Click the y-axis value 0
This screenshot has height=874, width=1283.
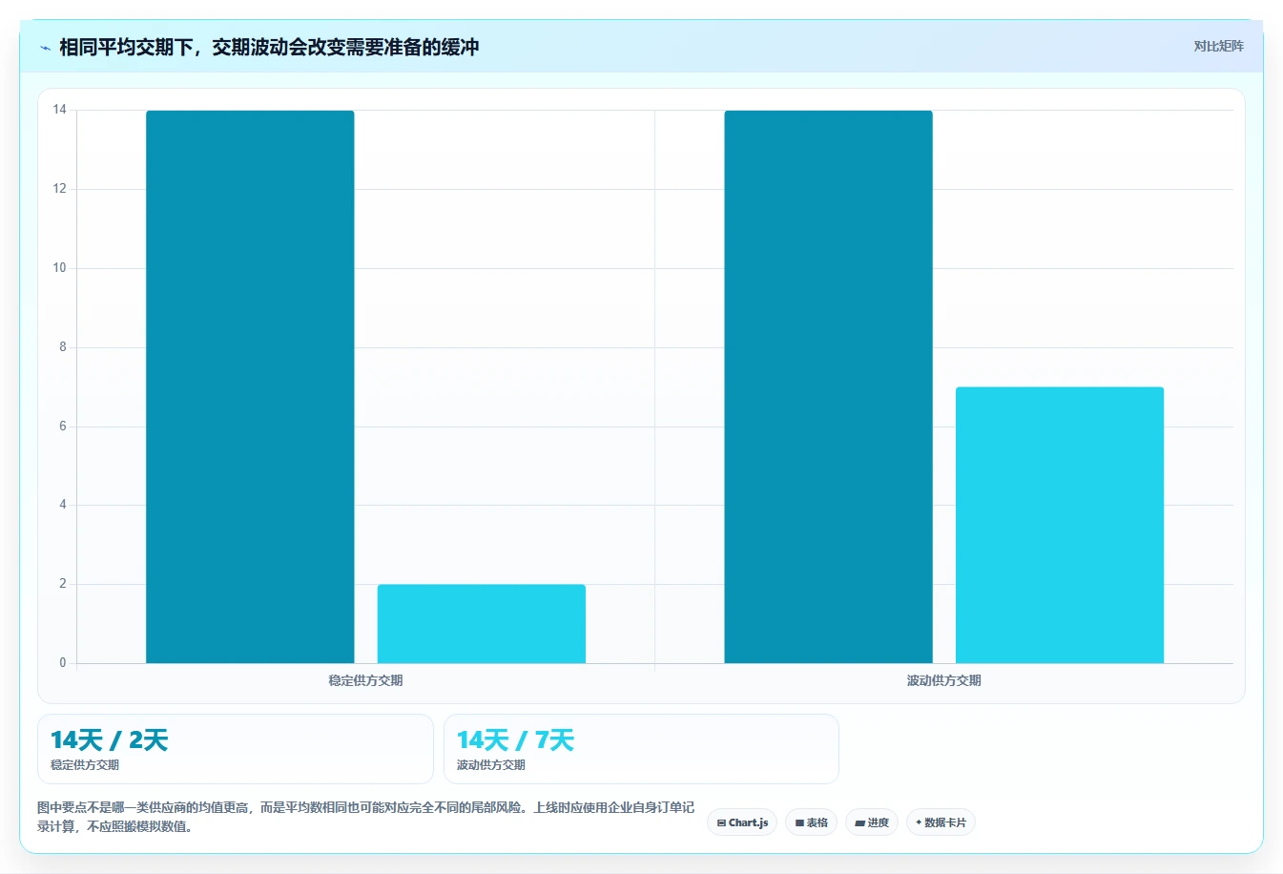tap(63, 663)
